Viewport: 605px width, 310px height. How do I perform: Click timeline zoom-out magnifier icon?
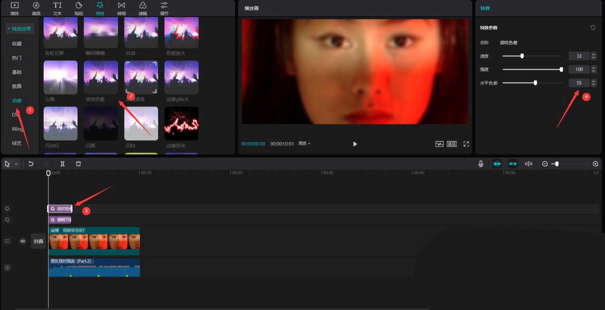coord(544,164)
